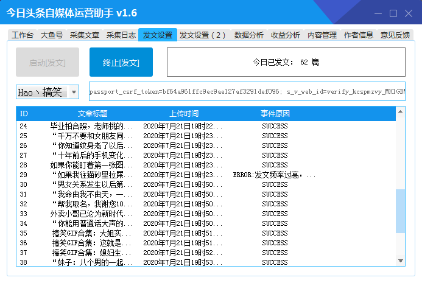Click the list scrollbar up arrow
This screenshot has height=283, width=422.
(401, 111)
